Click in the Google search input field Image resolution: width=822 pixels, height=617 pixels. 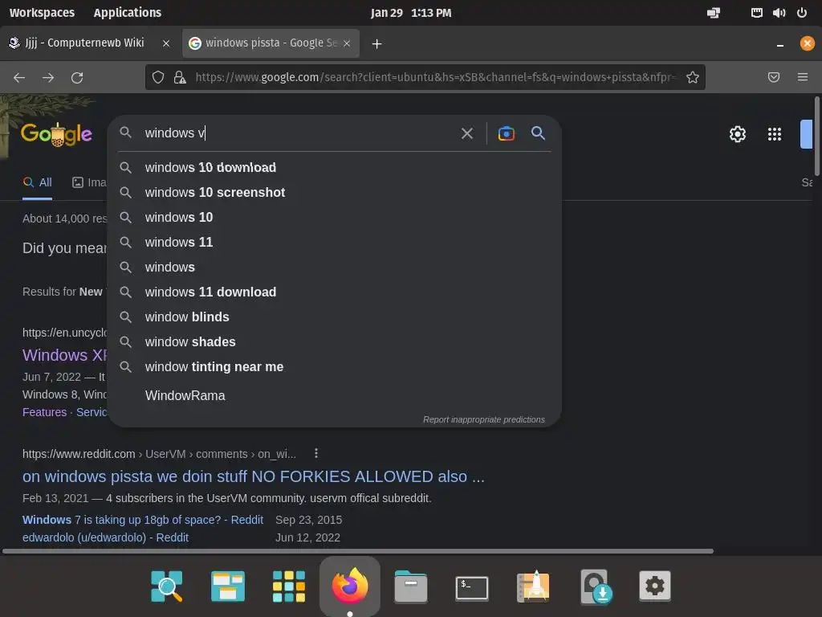[x=299, y=133]
